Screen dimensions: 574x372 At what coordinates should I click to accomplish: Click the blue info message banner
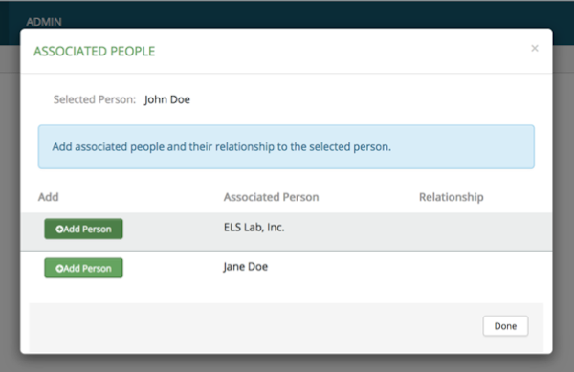(x=286, y=146)
